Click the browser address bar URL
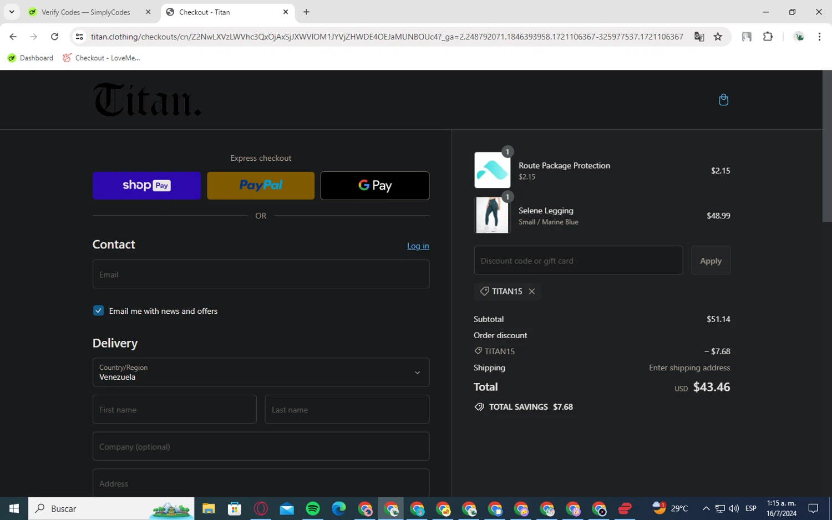The image size is (832, 520). pos(387,37)
